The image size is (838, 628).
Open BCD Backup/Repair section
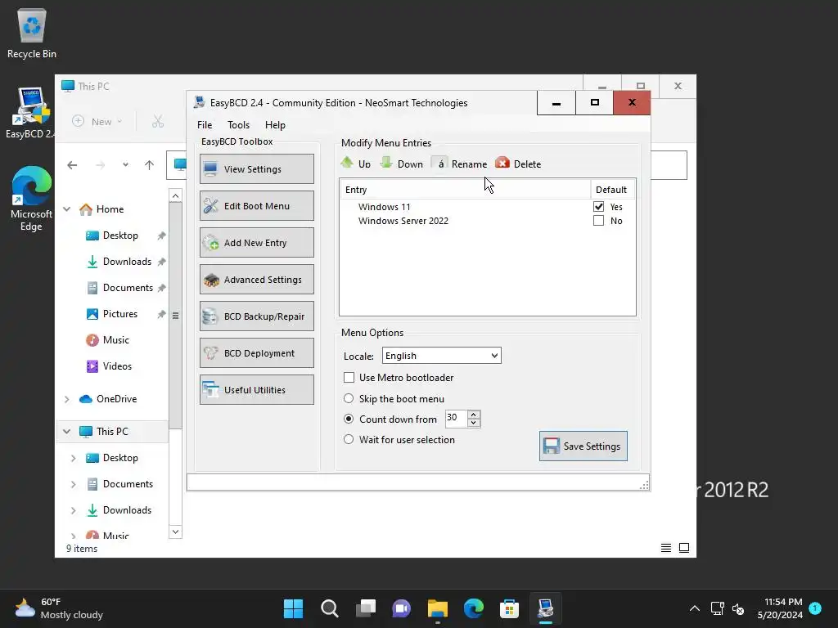click(x=256, y=316)
